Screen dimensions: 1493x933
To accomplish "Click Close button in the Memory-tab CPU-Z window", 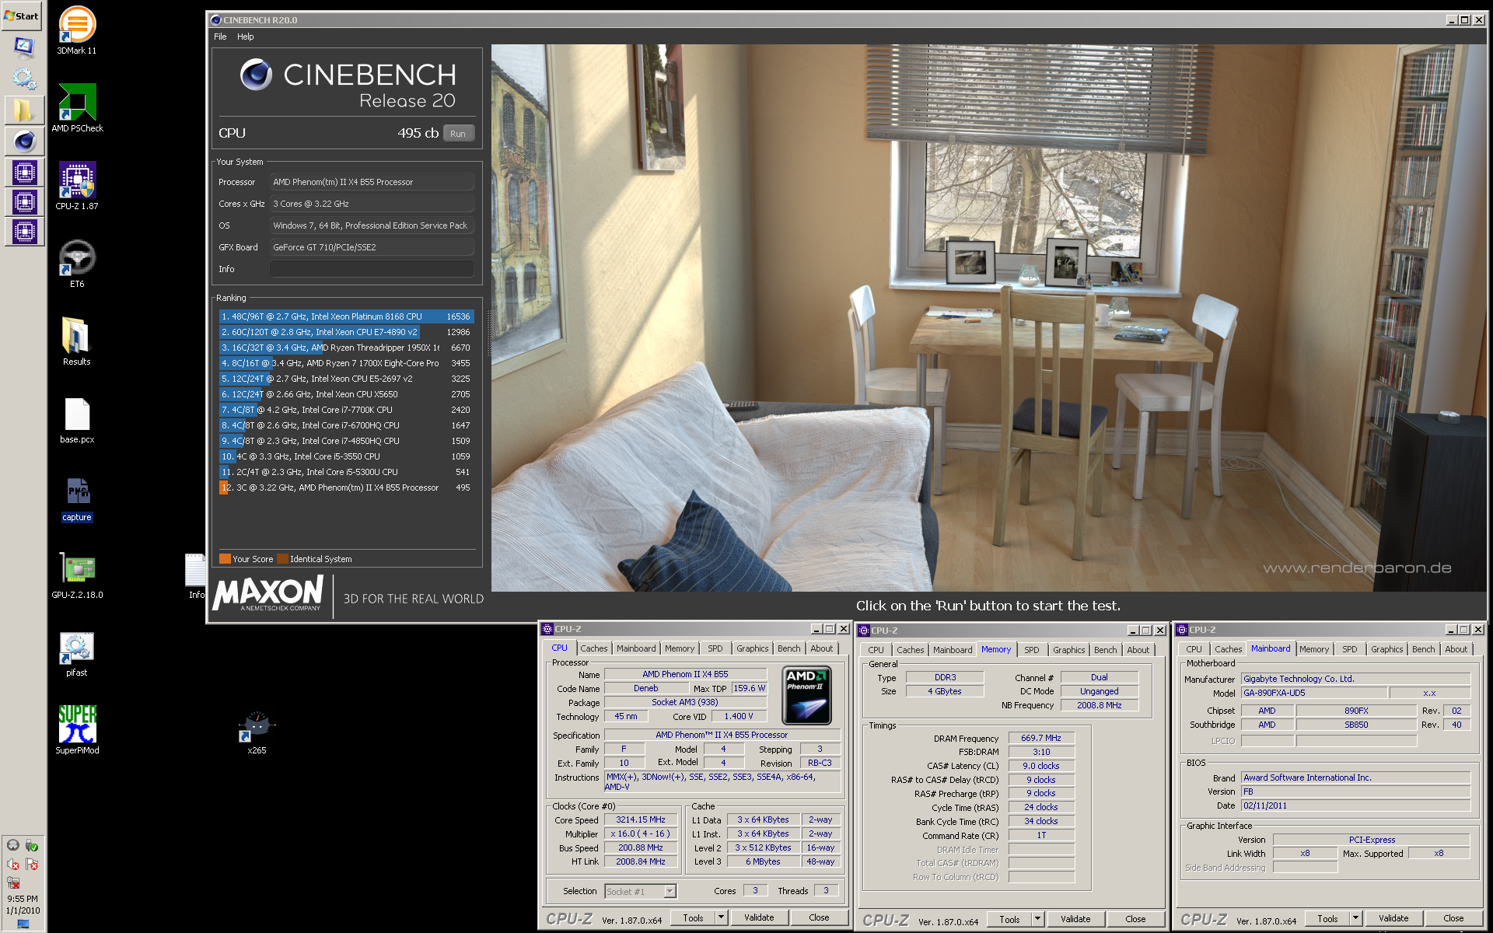I will click(1135, 919).
